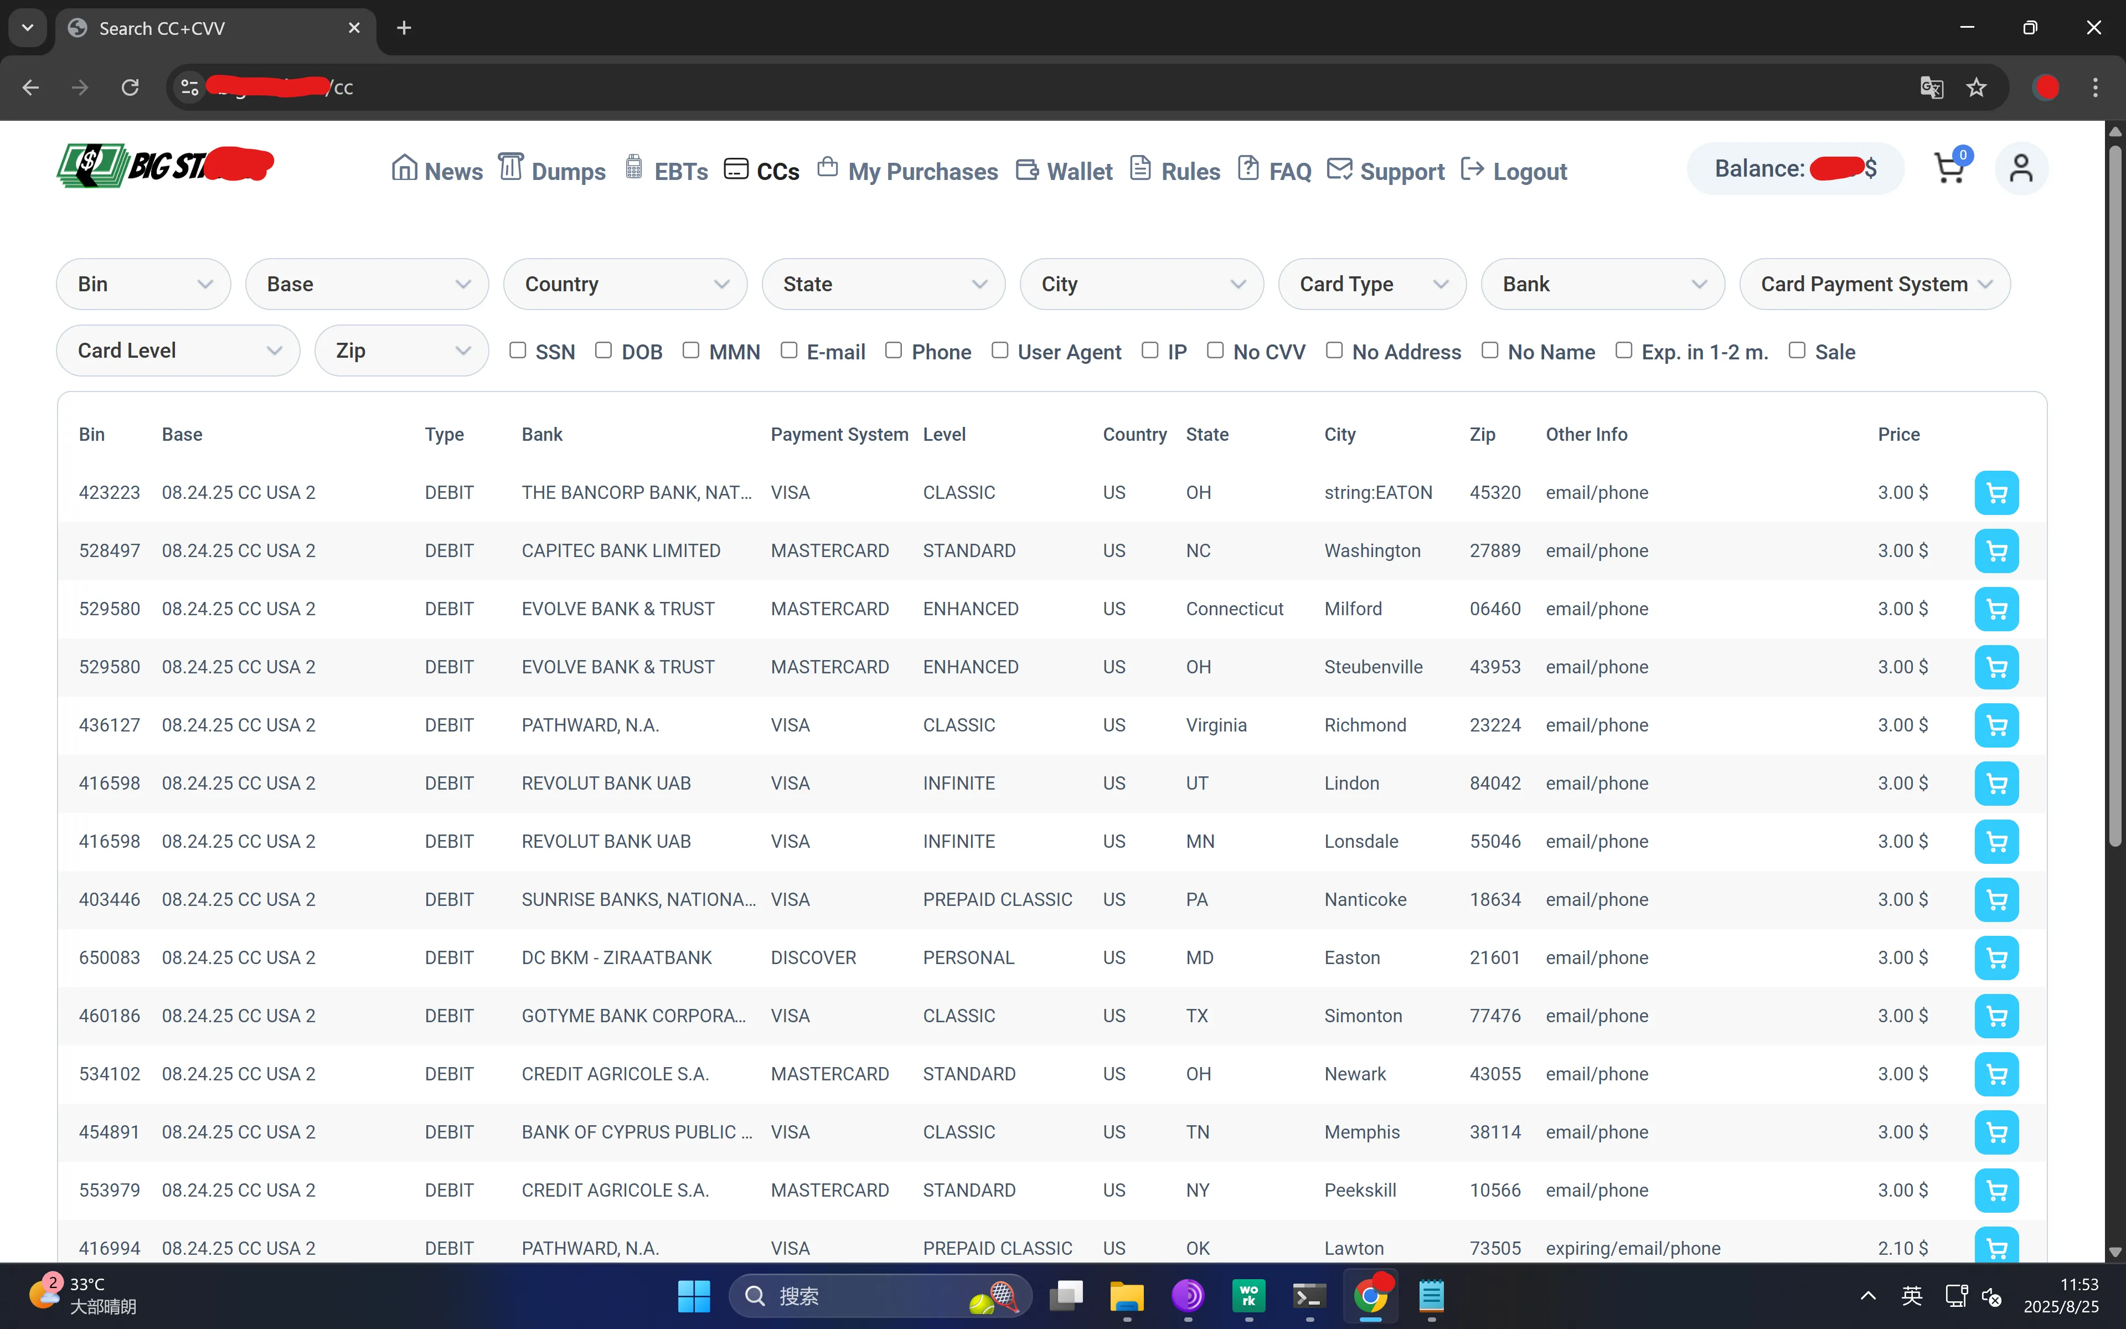Click cart button in CAPITEC BANK row
This screenshot has height=1329, width=2126.
point(1996,551)
